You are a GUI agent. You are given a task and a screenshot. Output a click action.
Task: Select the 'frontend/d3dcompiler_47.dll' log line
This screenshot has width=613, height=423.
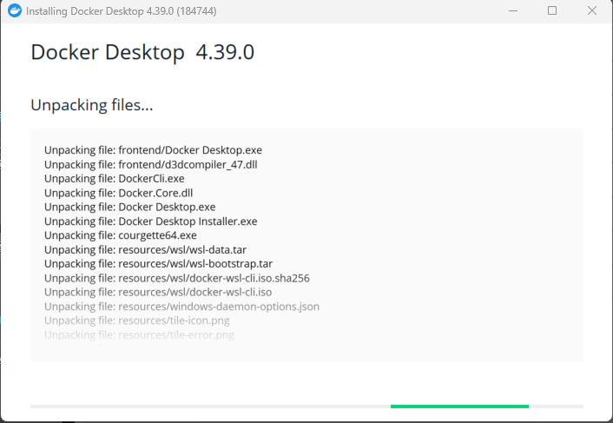pos(151,164)
